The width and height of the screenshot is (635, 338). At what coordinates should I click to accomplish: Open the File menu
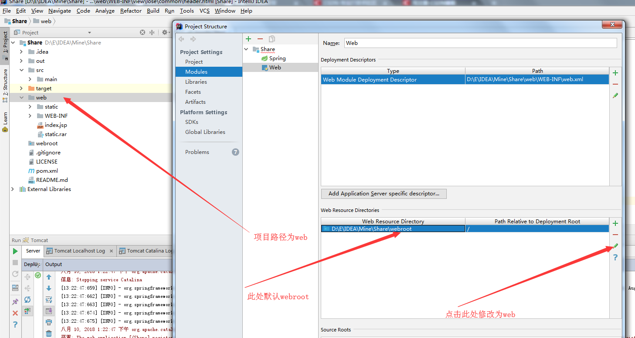click(x=7, y=10)
